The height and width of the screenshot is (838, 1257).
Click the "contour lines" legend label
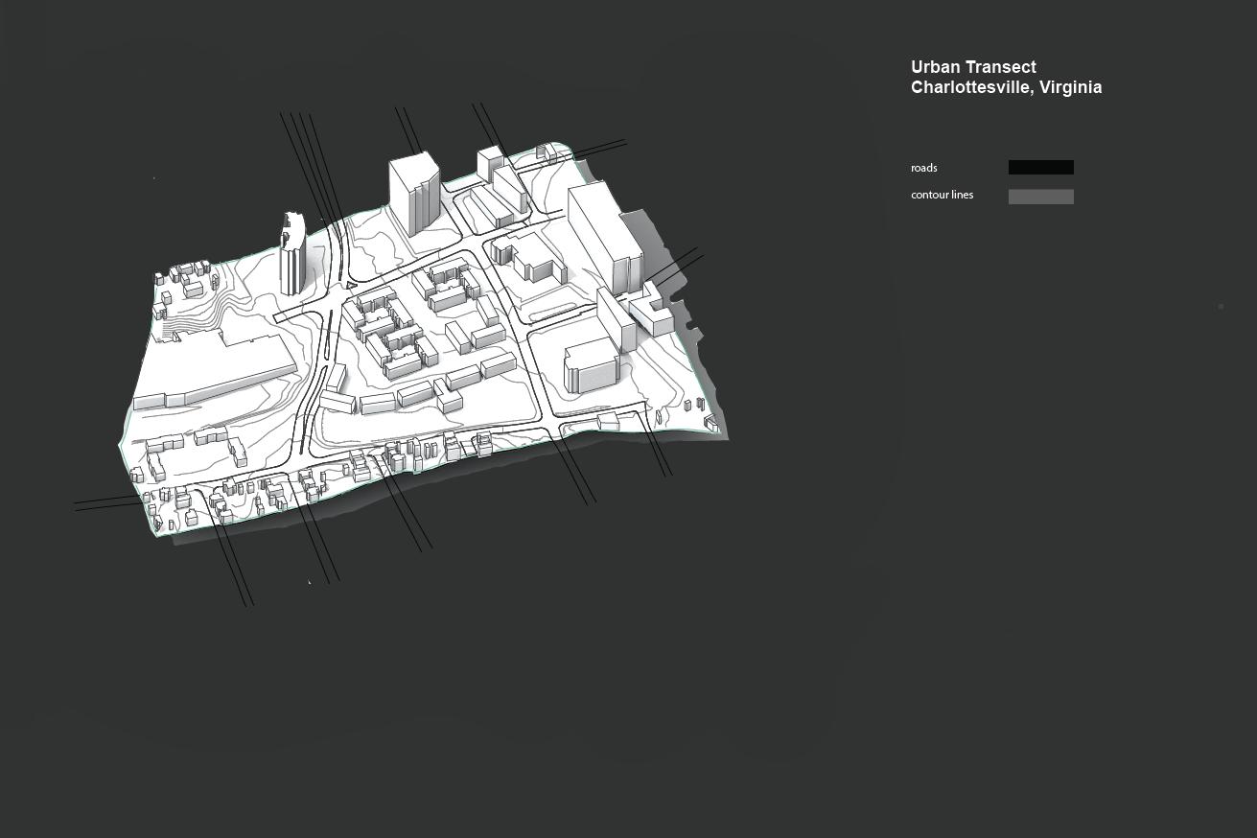pos(942,195)
